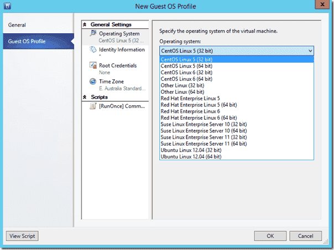Collapse the Scripts section
Viewport: 334px width, 250px height.
coord(85,97)
